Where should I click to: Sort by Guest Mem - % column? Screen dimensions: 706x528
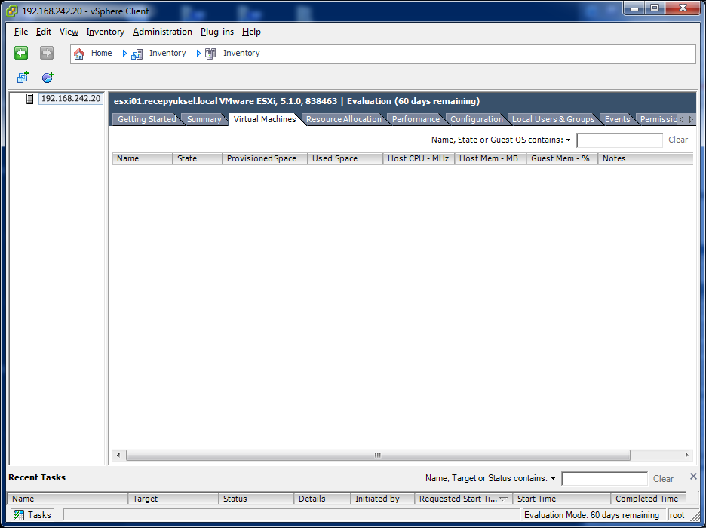click(562, 158)
